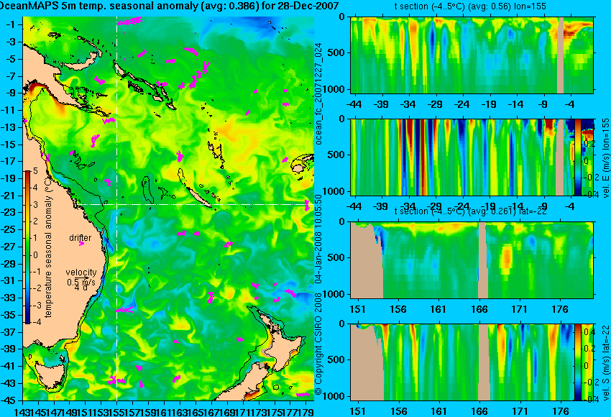Open the temperature section panel at lat=-22
This screenshot has width=611, height=417.
point(472,260)
